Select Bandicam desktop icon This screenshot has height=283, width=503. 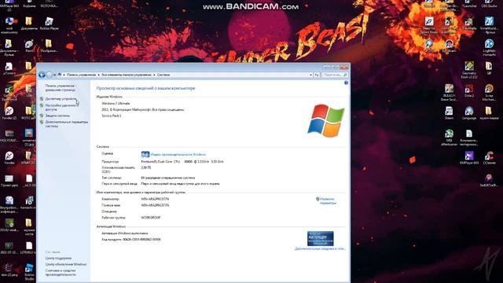click(x=449, y=46)
